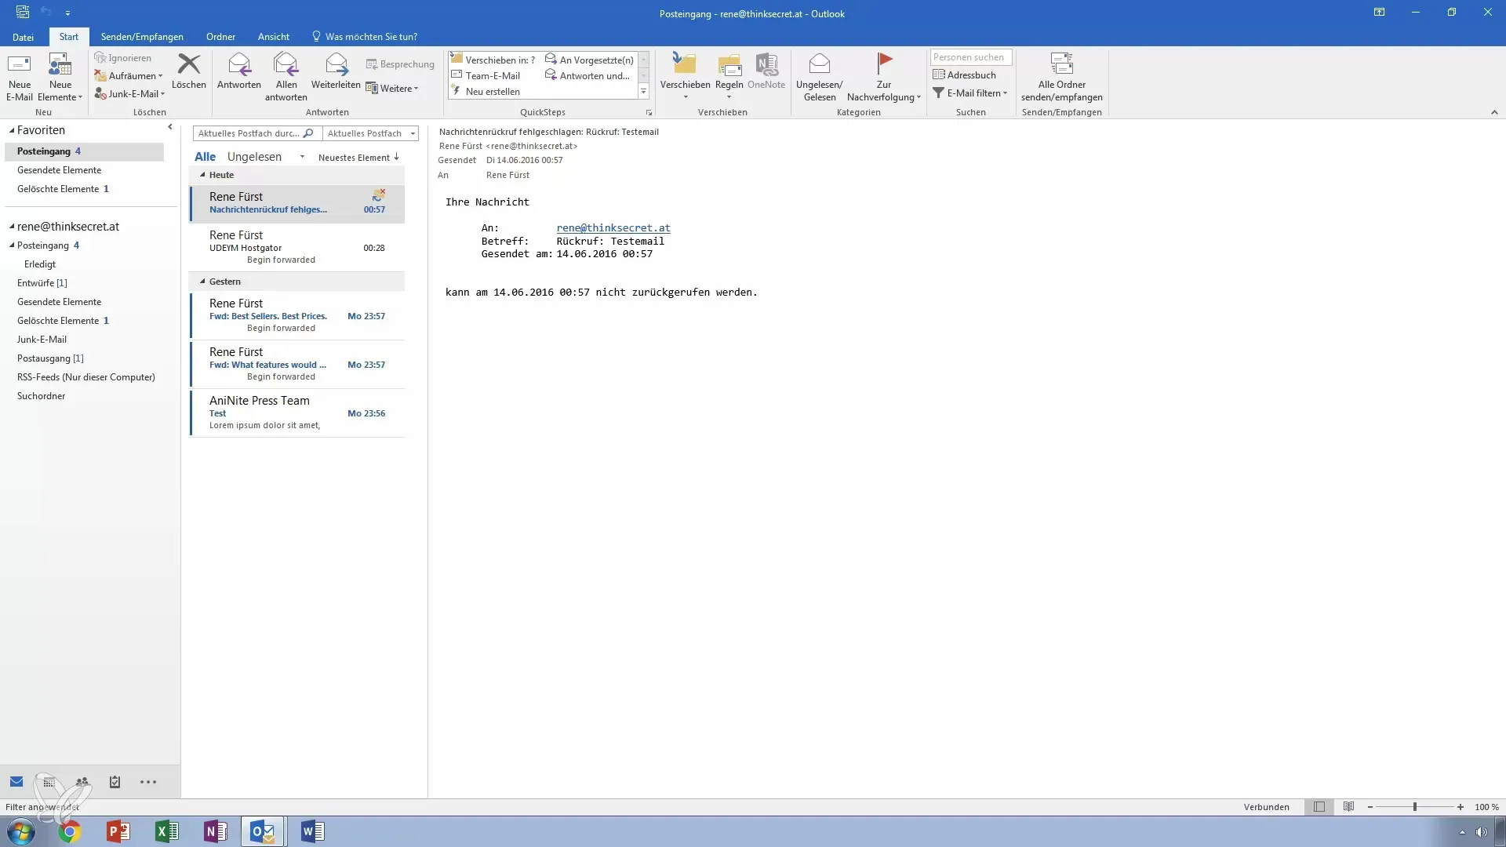Minimize the folder pane with the arrow
This screenshot has width=1506, height=847.
(169, 127)
